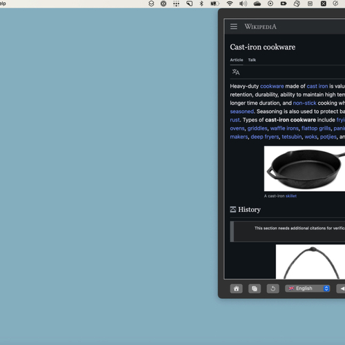Open the volume menu bar icon

[243, 3]
